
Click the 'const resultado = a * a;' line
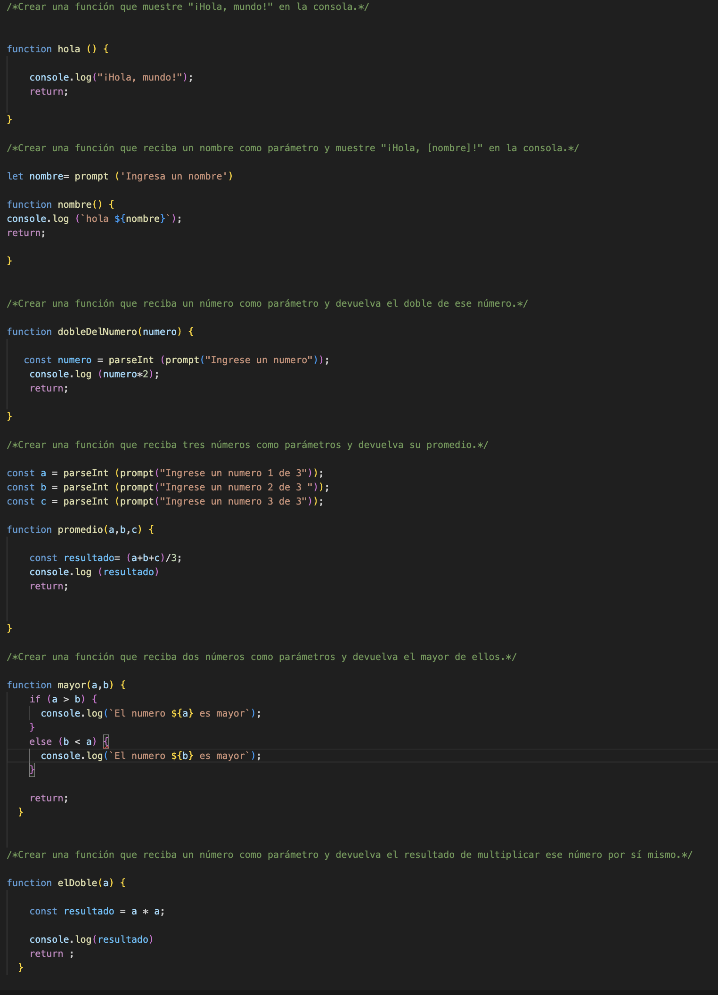(97, 911)
